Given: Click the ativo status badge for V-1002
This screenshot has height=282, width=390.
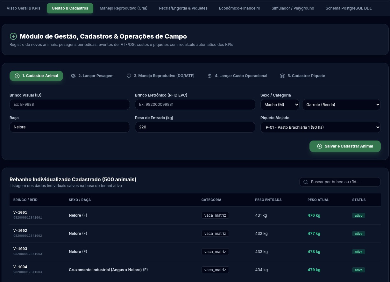Looking at the screenshot, I should (359, 234).
